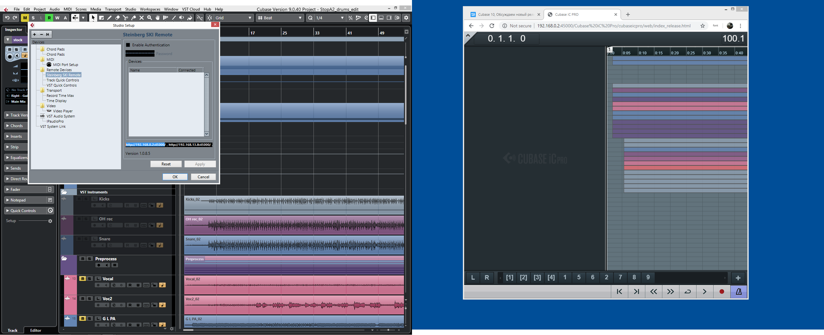The height and width of the screenshot is (335, 824).
Task: Select the Erase tool
Action: pos(117,18)
